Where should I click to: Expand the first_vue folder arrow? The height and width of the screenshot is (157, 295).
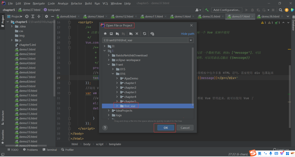(x=117, y=106)
